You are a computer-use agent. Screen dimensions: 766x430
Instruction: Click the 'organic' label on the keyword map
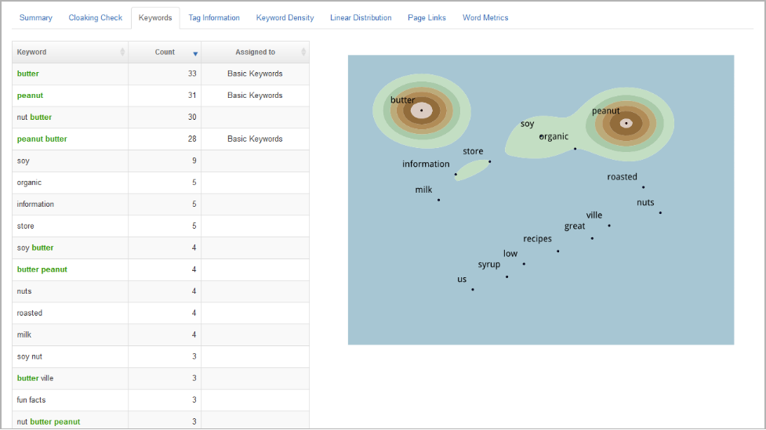[x=554, y=136]
